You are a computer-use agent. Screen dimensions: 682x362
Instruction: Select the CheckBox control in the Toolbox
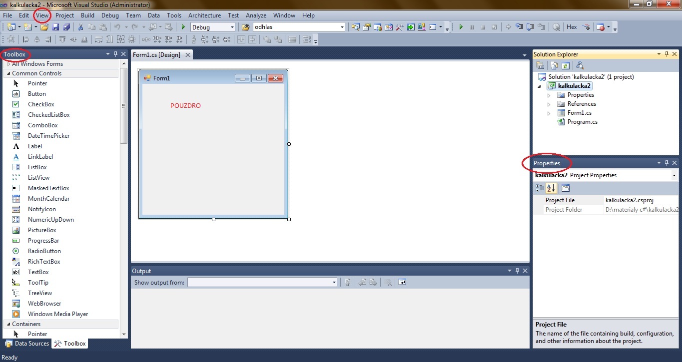click(41, 104)
